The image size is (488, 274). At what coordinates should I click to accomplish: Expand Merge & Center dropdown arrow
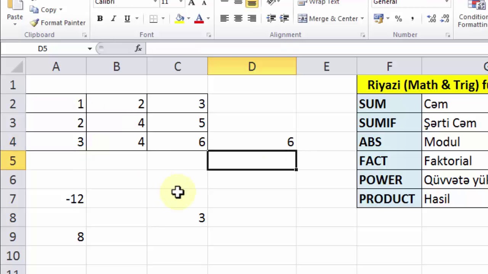click(x=362, y=19)
